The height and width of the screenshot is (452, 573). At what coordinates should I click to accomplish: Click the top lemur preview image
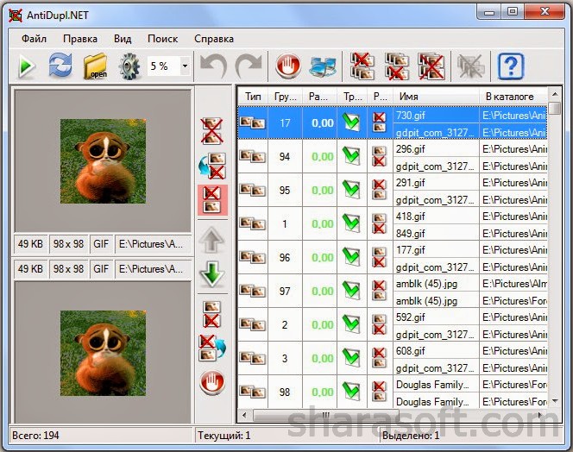103,161
